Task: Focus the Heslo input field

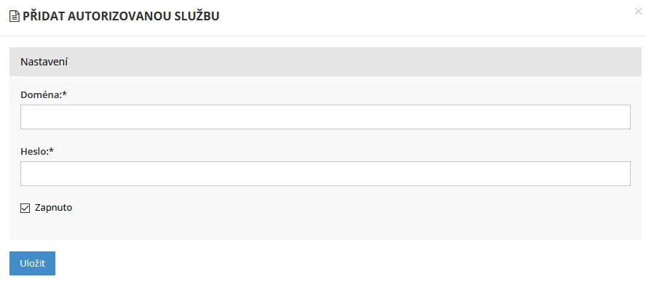Action: point(326,174)
